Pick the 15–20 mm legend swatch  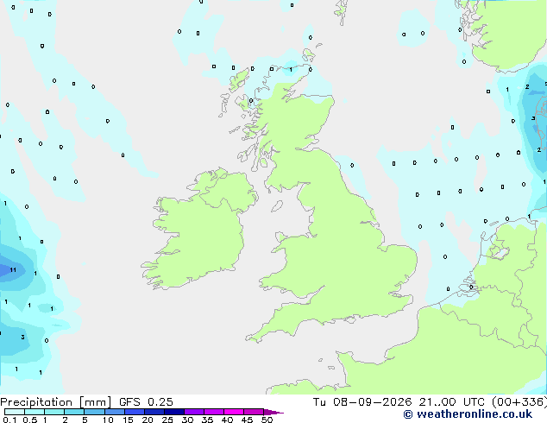134,412
